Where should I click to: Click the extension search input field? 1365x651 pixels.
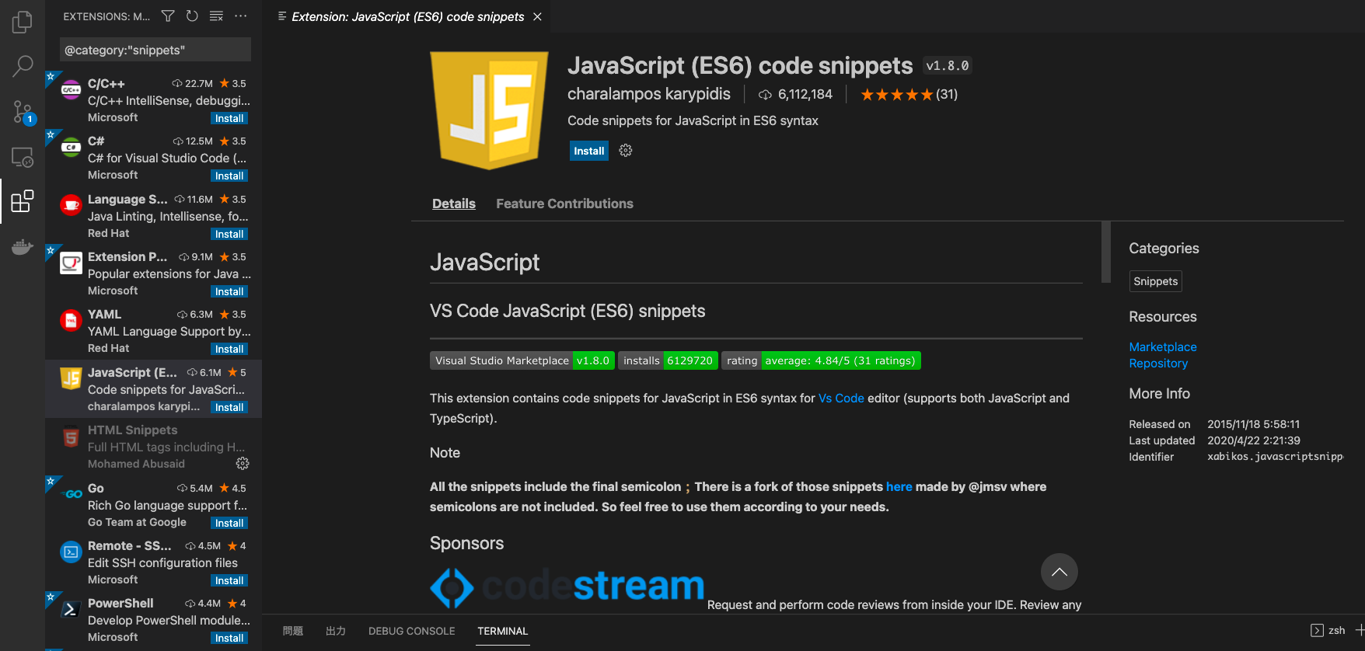pyautogui.click(x=155, y=50)
